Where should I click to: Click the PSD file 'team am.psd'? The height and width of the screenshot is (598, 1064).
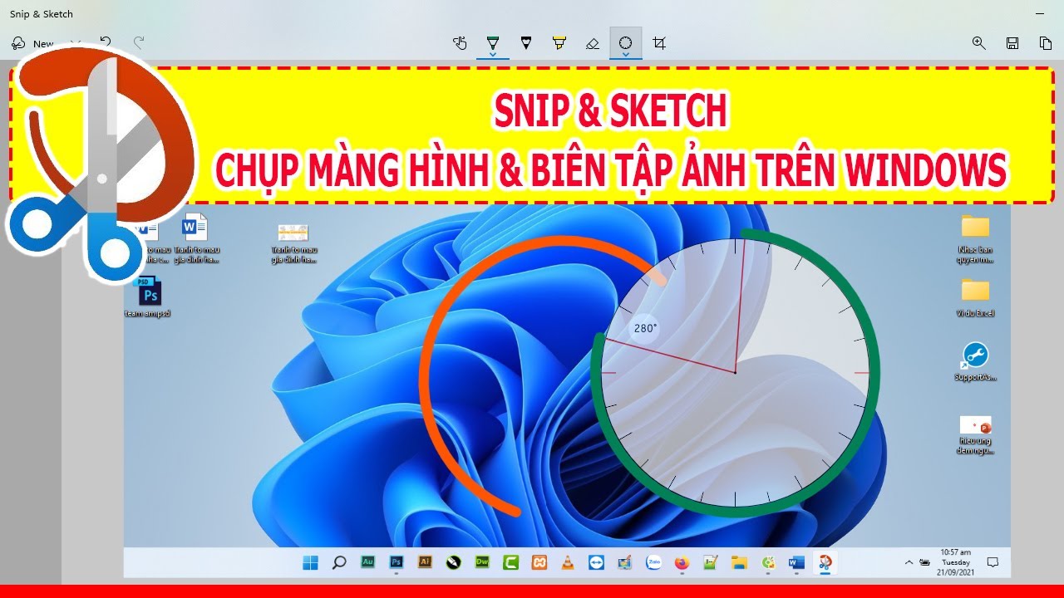click(x=150, y=297)
